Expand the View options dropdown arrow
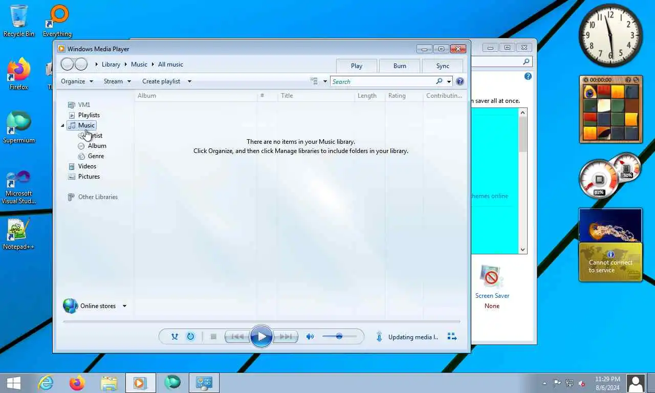The width and height of the screenshot is (655, 393). coord(325,81)
